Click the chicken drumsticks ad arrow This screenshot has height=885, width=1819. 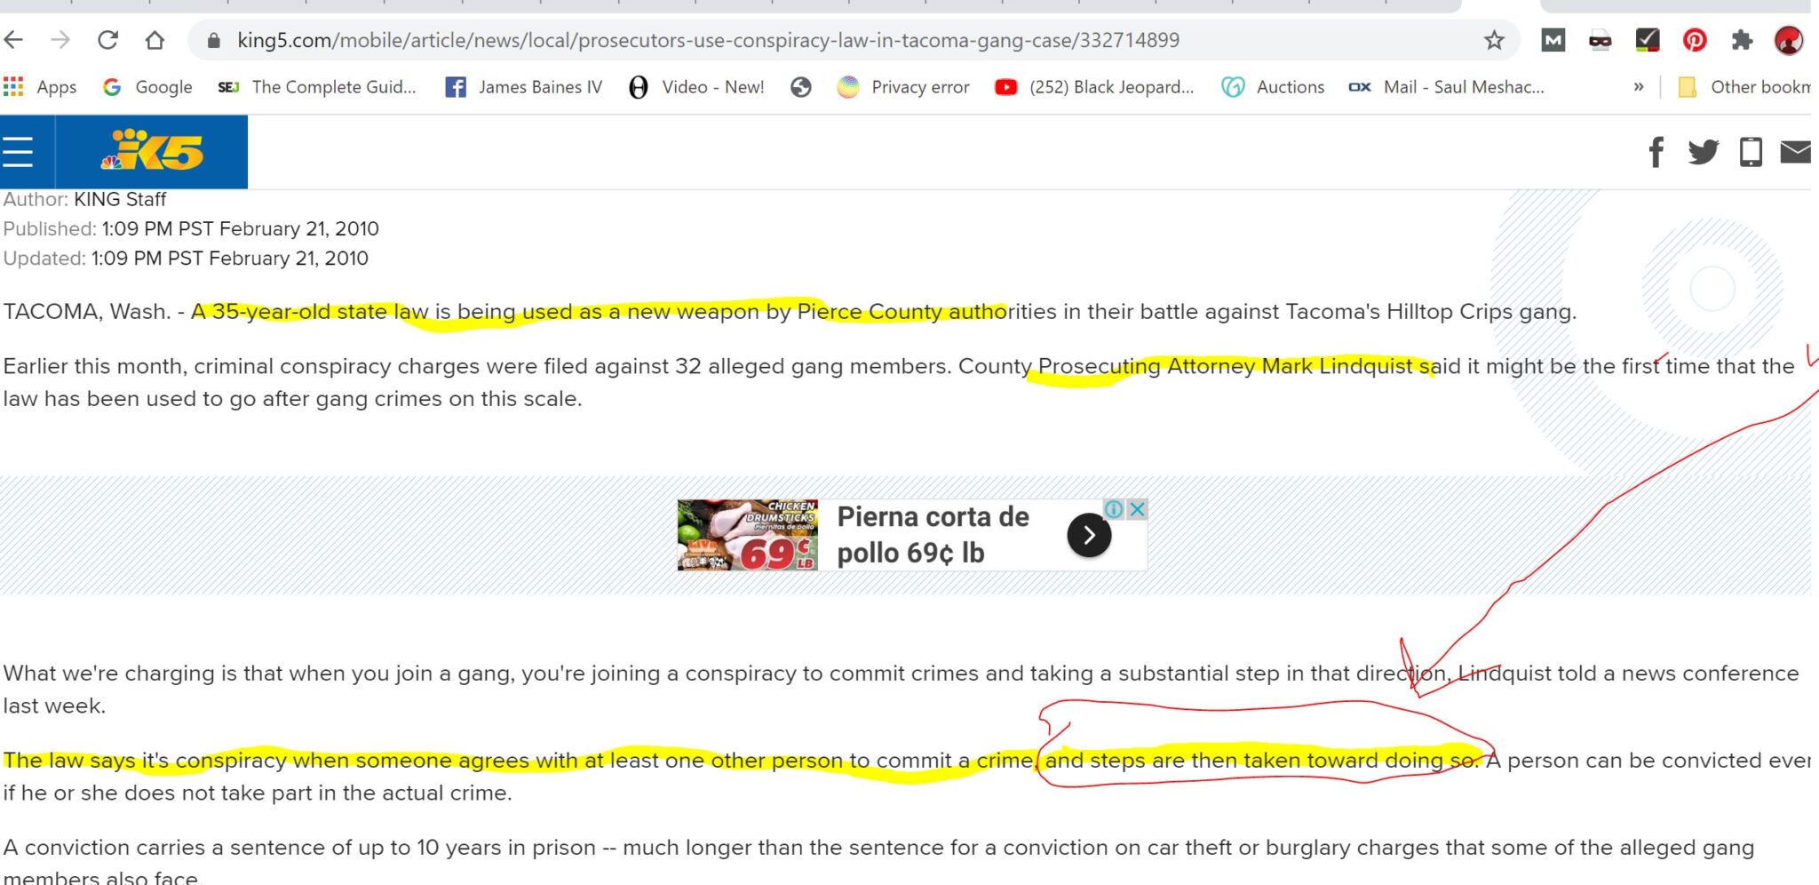1089,535
